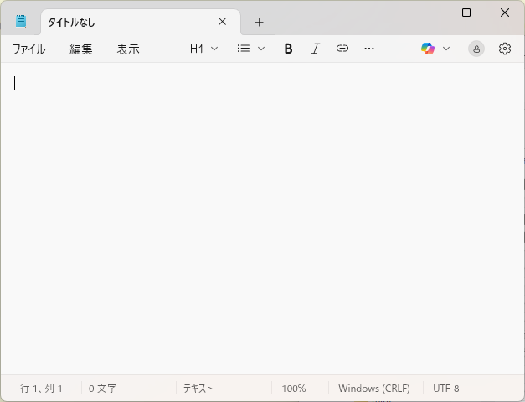Click inside the empty text editing area
Screen dimensions: 525x402
262,218
